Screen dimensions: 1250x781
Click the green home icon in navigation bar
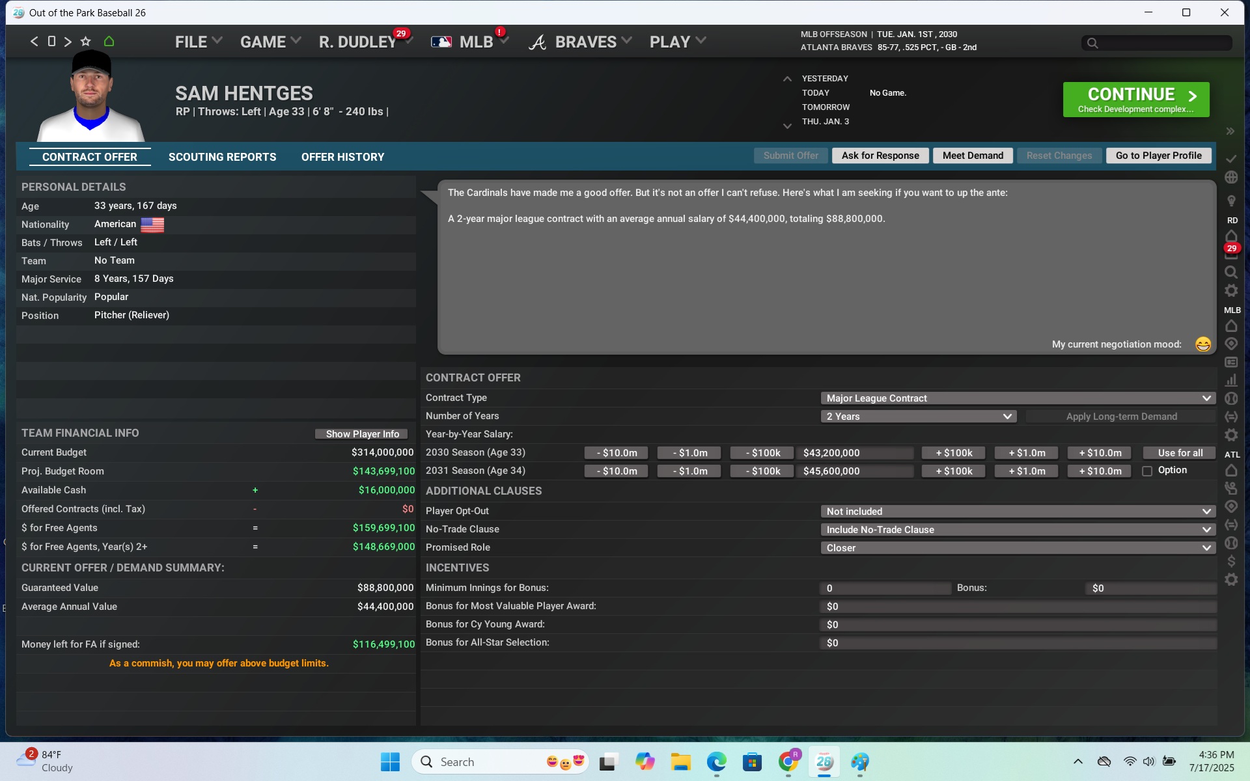point(109,42)
